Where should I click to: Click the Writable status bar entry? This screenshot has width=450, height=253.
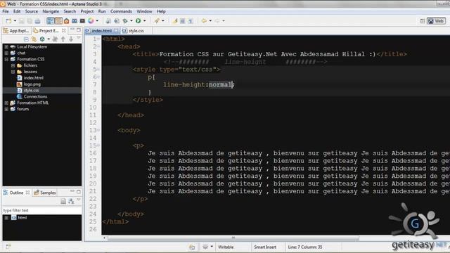[x=226, y=247]
